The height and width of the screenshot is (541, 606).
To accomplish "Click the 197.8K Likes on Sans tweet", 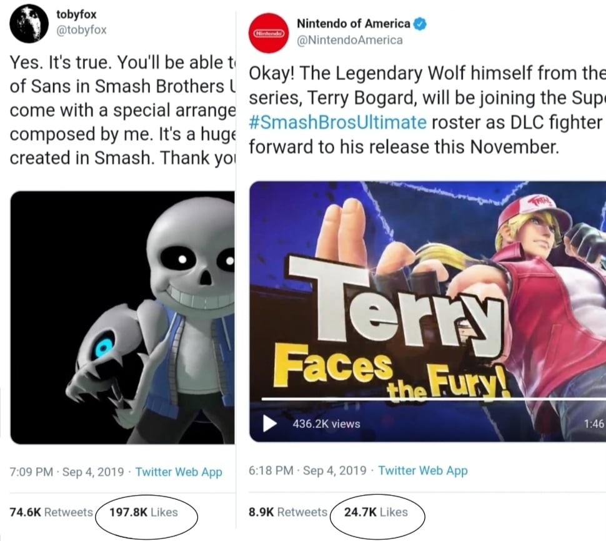I will click(145, 512).
